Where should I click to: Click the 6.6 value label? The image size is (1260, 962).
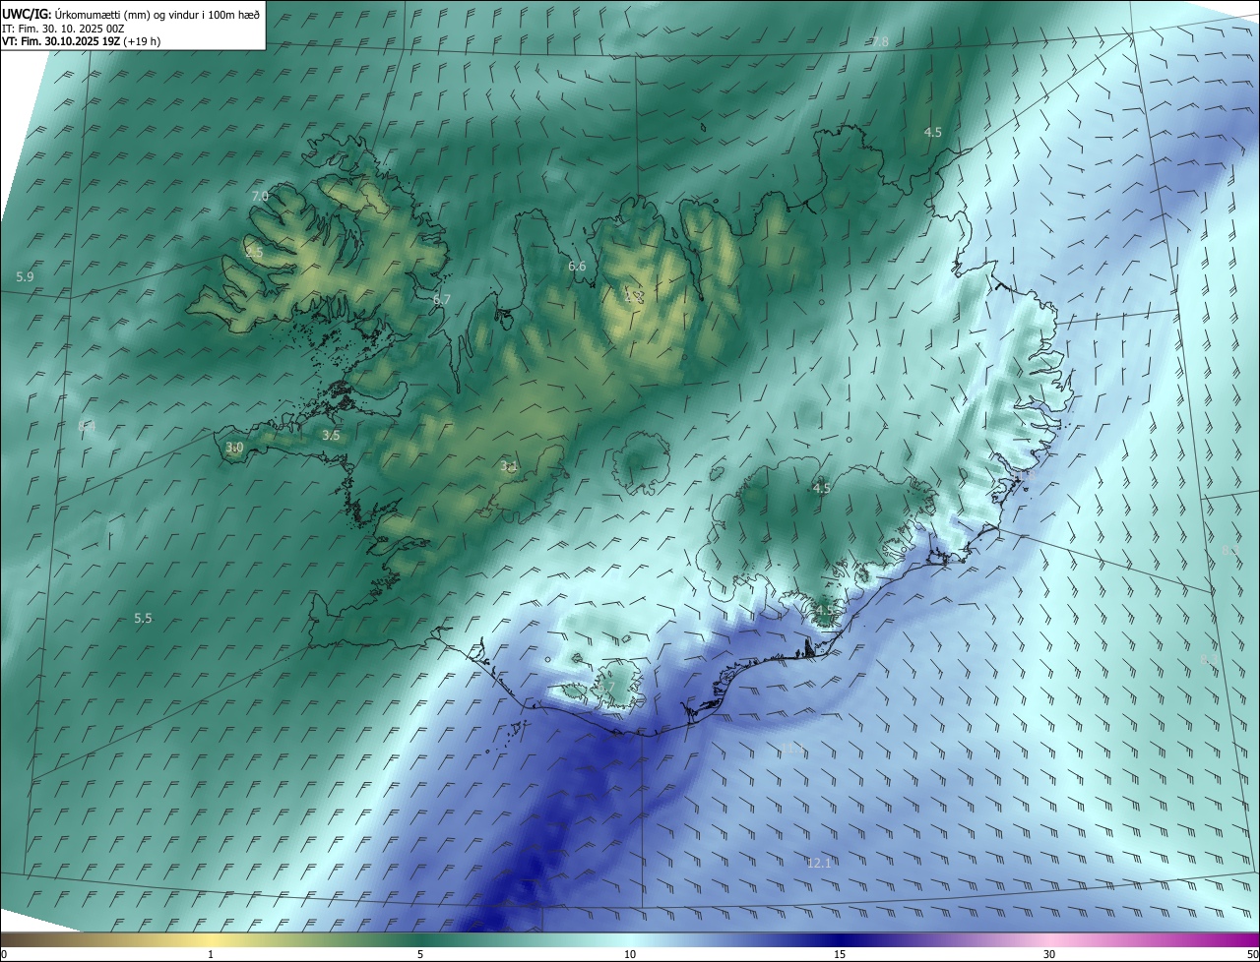pos(577,267)
